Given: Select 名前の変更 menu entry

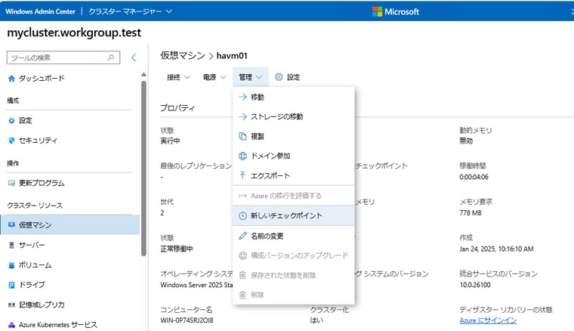Looking at the screenshot, I should [x=293, y=236].
